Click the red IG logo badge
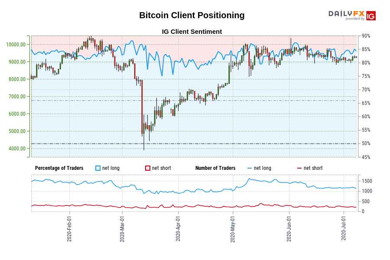This screenshot has height=260, width=390. [x=371, y=16]
